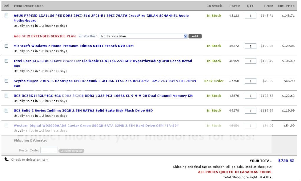
Task: Click the QTY column header
Action: pyautogui.click(x=250, y=6)
